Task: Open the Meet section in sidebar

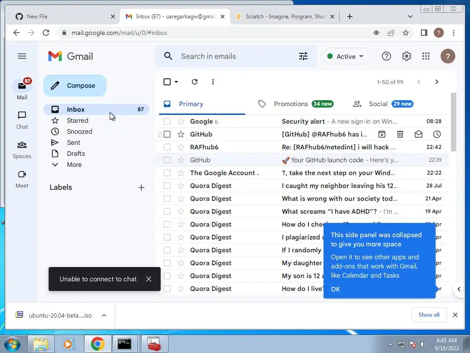Action: point(22,179)
